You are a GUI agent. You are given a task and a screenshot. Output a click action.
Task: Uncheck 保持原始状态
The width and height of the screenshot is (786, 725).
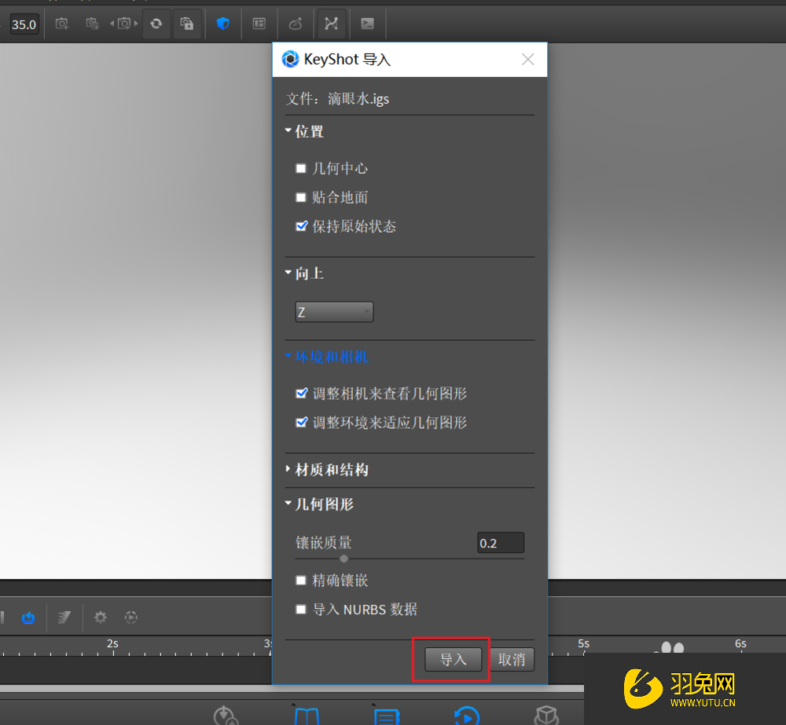(x=302, y=226)
